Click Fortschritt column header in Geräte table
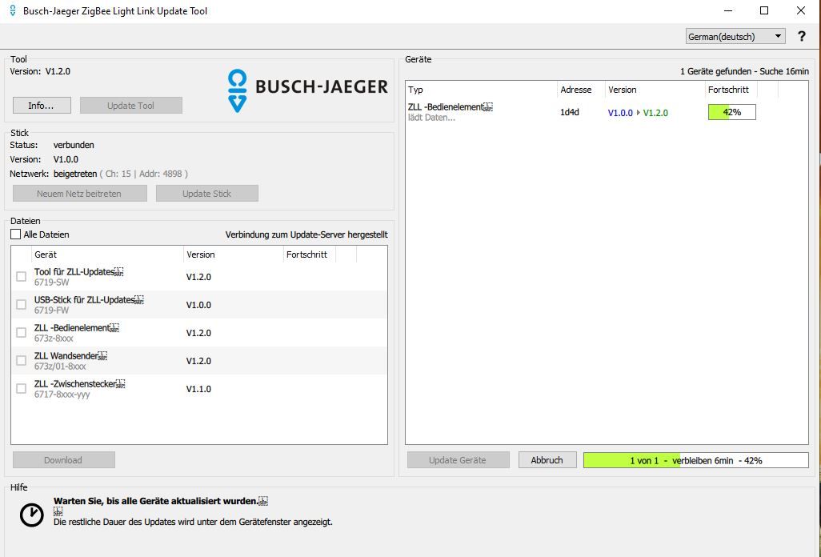This screenshot has height=557, width=821. pyautogui.click(x=731, y=90)
